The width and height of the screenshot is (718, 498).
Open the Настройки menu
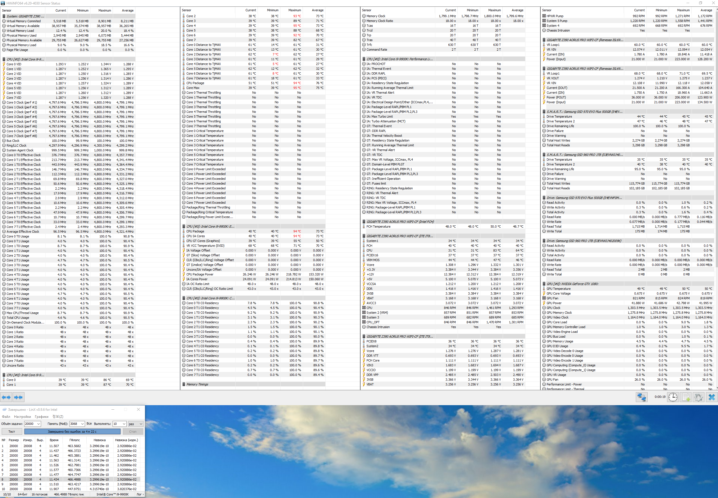tap(23, 417)
